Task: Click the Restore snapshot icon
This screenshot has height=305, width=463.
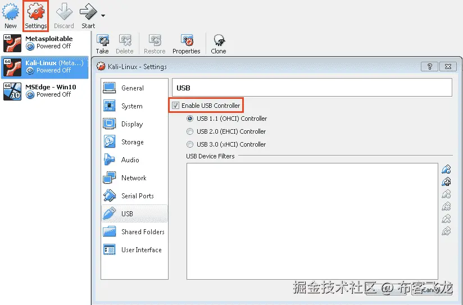Action: 155,40
